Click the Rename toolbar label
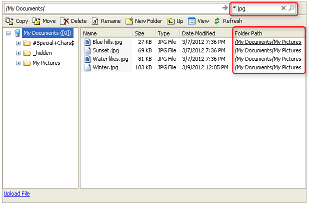 click(111, 21)
